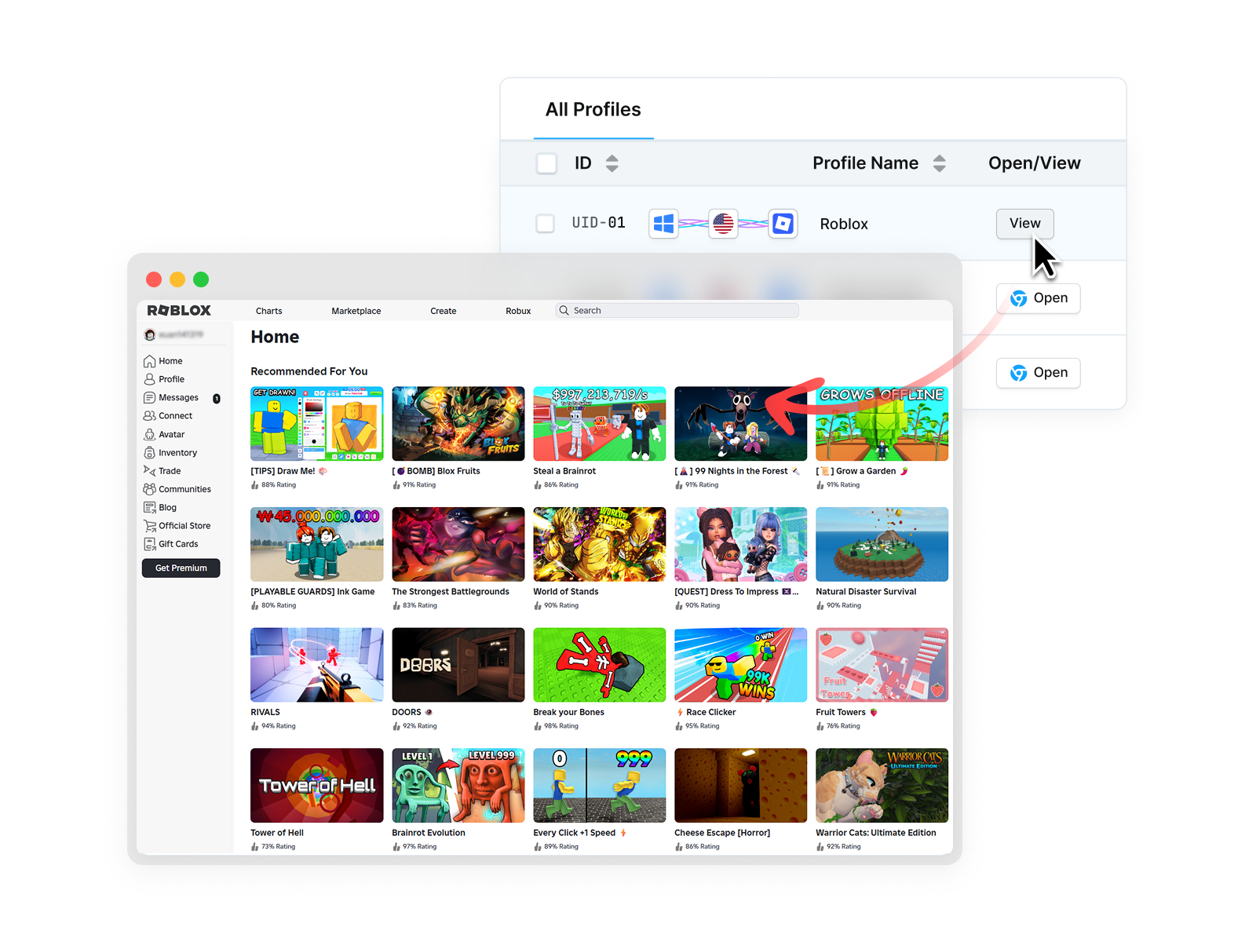Open the Every Click +1 Speed thumbnail

600,786
